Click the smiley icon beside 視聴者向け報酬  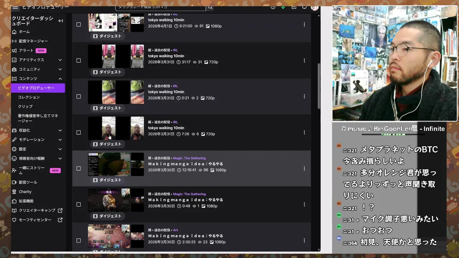point(14,158)
